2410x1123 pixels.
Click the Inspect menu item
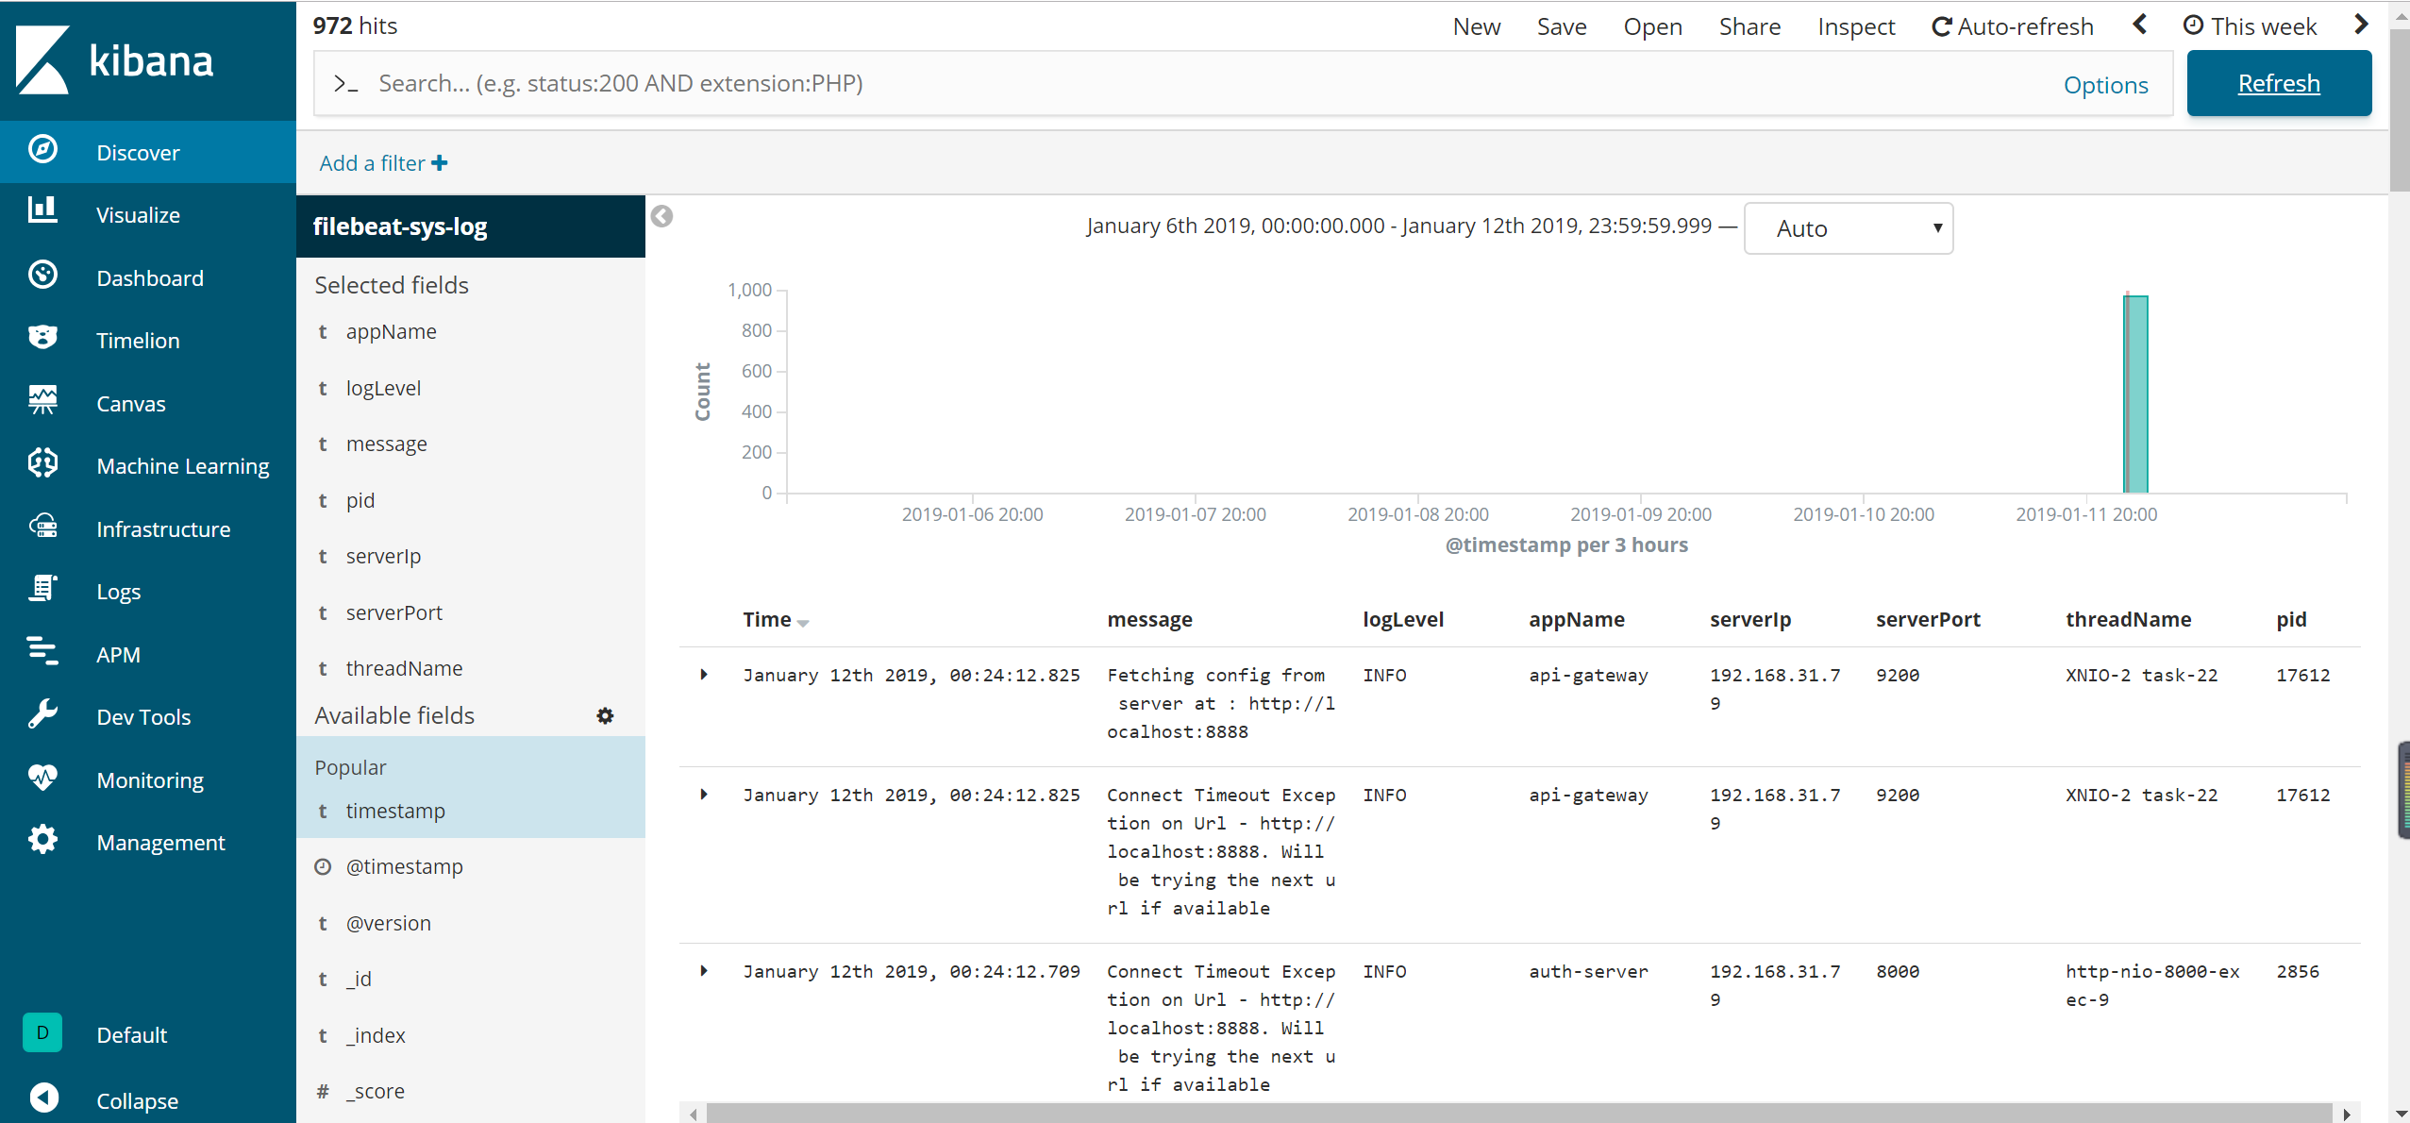click(x=1855, y=26)
